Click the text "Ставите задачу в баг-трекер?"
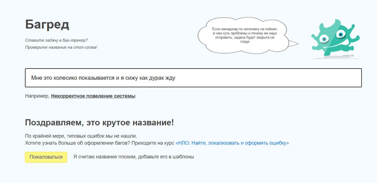The height and width of the screenshot is (183, 377). tap(56, 40)
